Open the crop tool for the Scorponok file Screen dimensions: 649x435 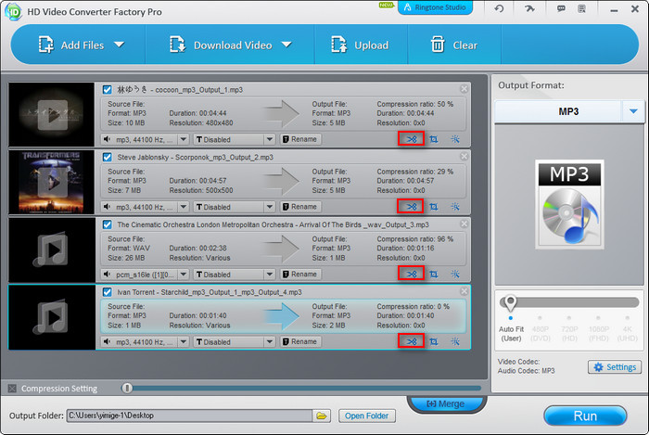433,207
